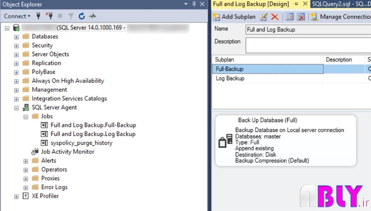
Task: Expand the PolyBase folder
Action: pyautogui.click(x=16, y=73)
